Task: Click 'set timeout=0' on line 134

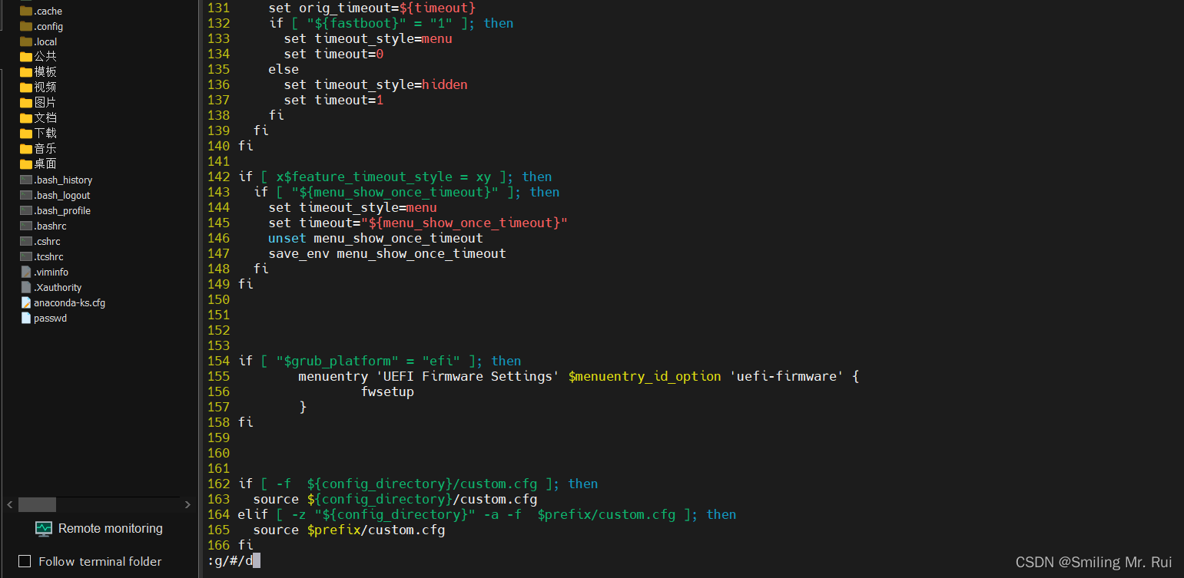Action: (333, 54)
